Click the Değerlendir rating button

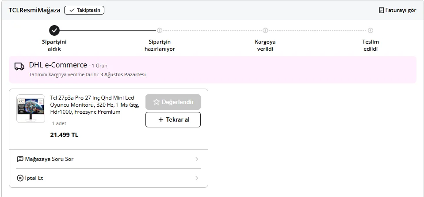173,102
